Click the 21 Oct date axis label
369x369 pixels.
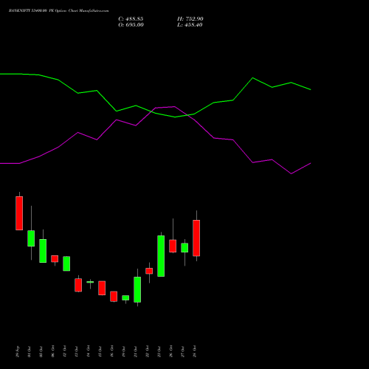(136, 351)
